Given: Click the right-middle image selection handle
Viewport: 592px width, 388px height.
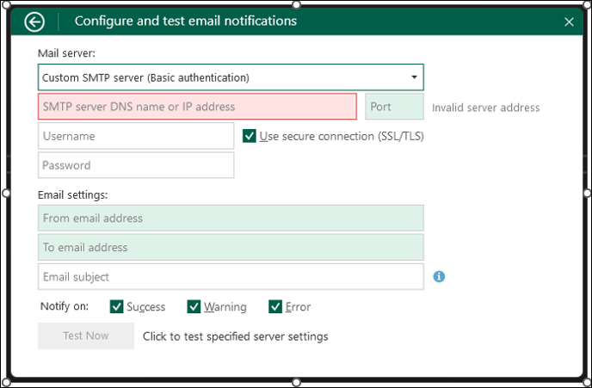Looking at the screenshot, I should tap(589, 193).
